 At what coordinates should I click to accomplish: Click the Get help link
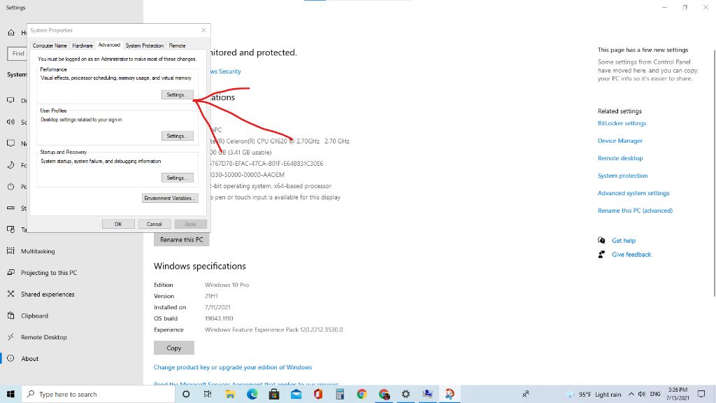(623, 241)
